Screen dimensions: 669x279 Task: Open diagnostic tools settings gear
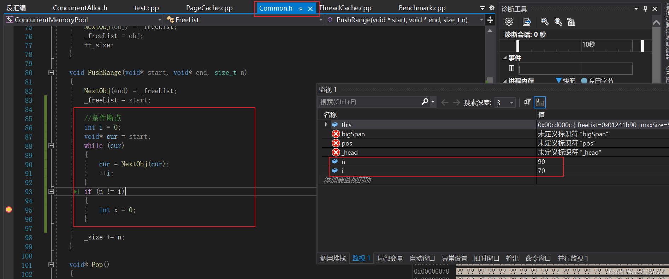tap(509, 22)
